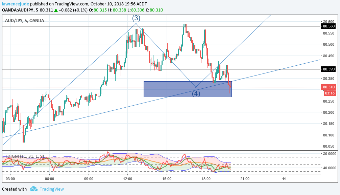Screen dimensions: 340x195
Task: Click the 03:00 time axis label
Action: point(10,179)
